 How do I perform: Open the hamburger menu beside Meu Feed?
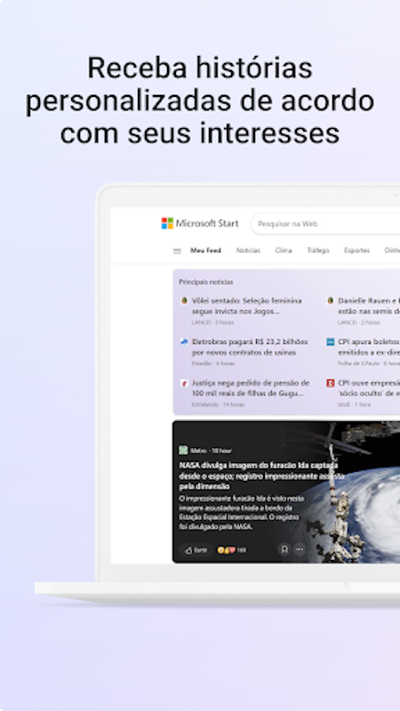click(177, 251)
